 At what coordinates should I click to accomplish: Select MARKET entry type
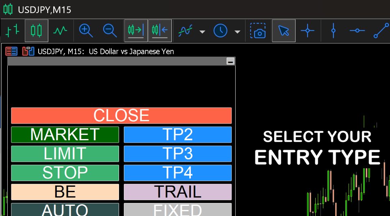(65, 135)
